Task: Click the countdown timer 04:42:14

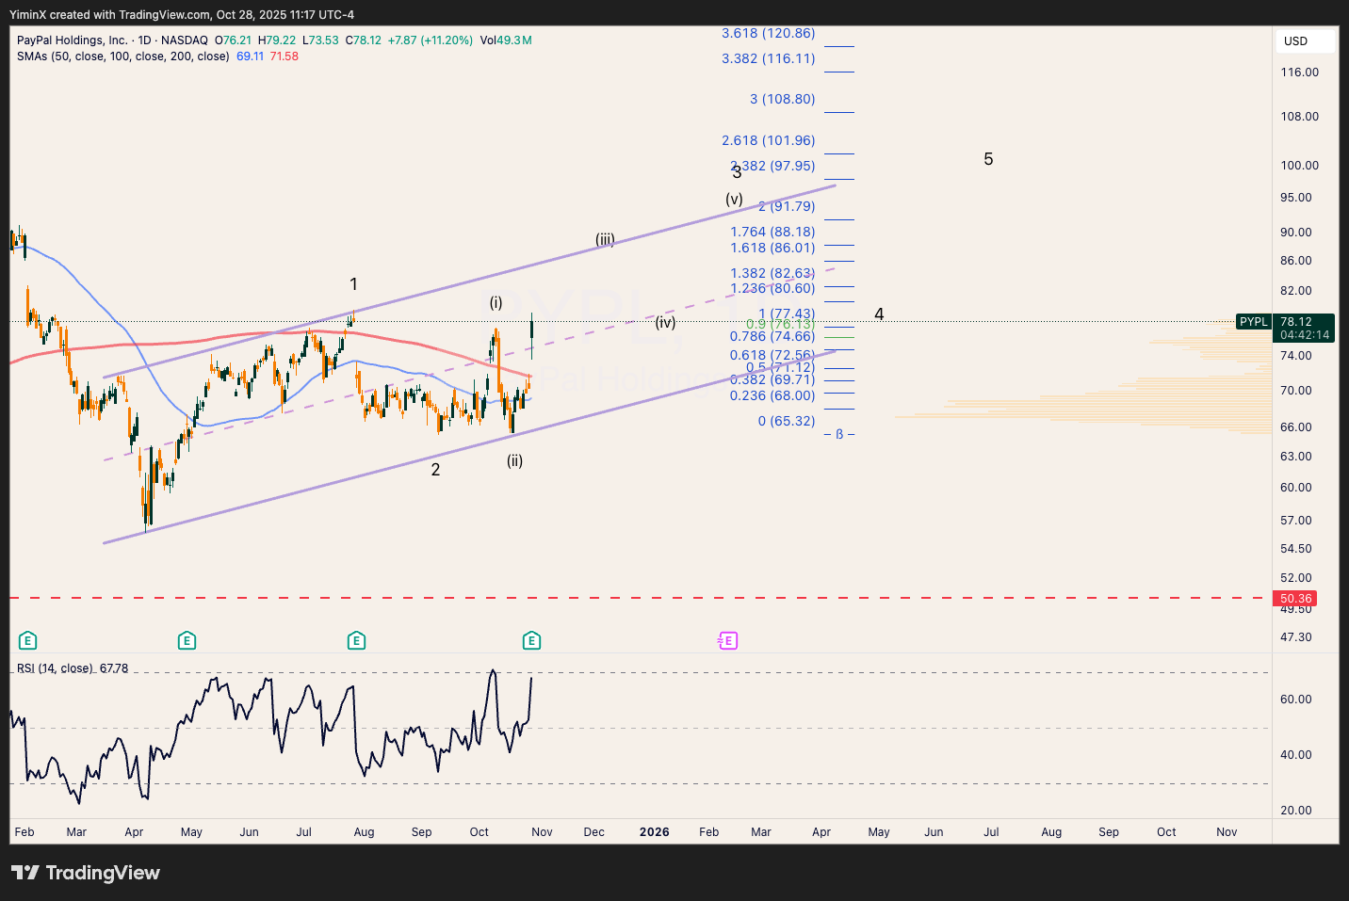Action: [x=1305, y=335]
